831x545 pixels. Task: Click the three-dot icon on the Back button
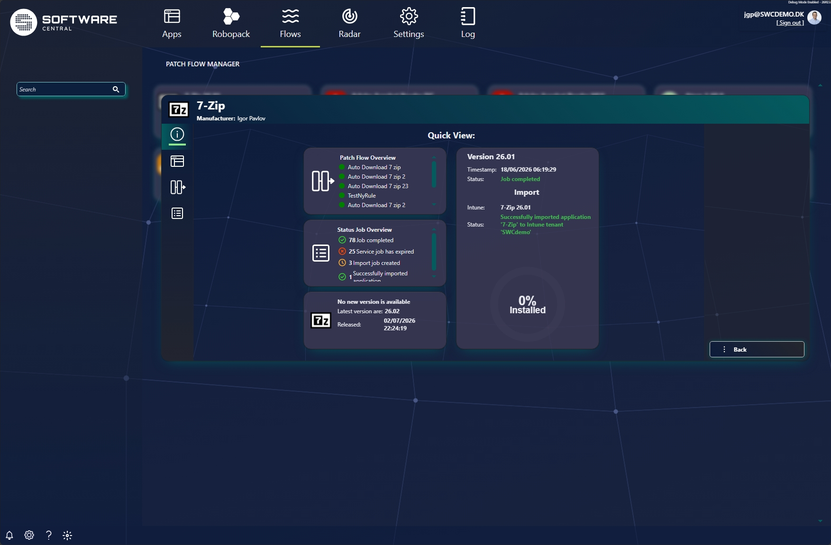pos(724,349)
